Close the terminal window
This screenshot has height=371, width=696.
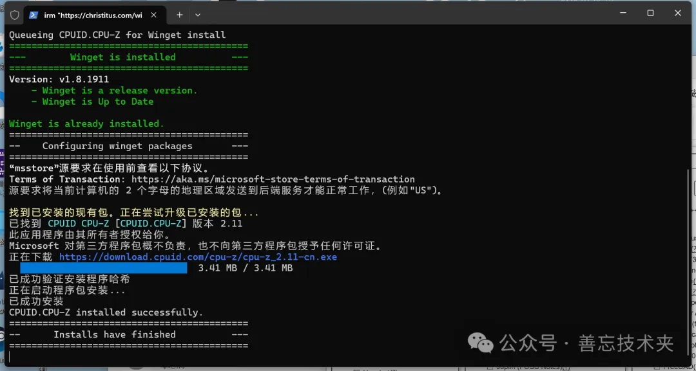point(678,14)
